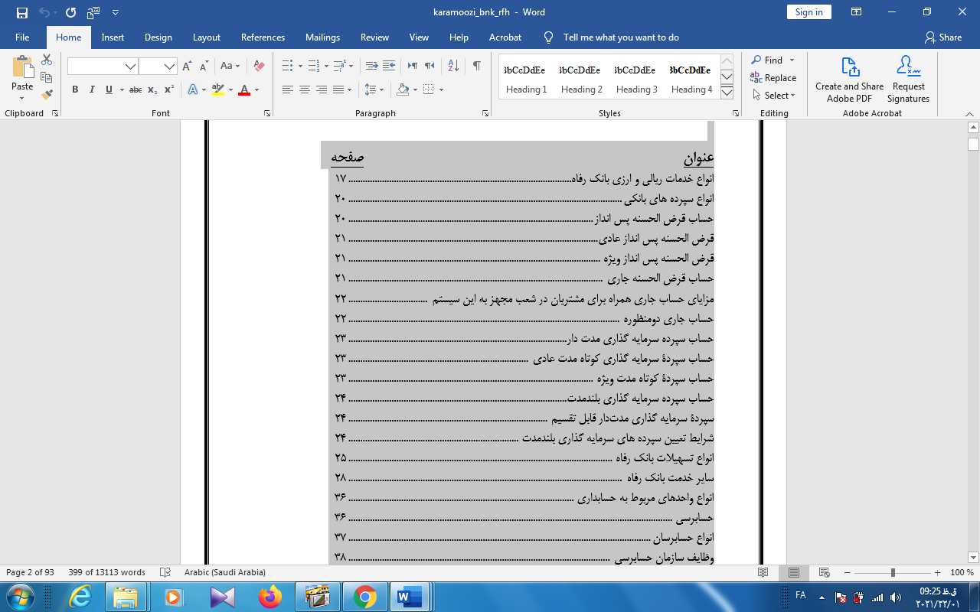Switch to the Layout tab
The height and width of the screenshot is (612, 980).
(206, 37)
